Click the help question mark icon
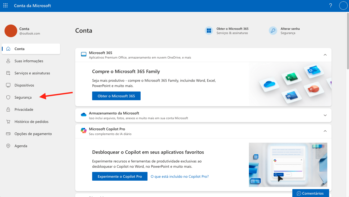349x197 pixels. pos(330,6)
